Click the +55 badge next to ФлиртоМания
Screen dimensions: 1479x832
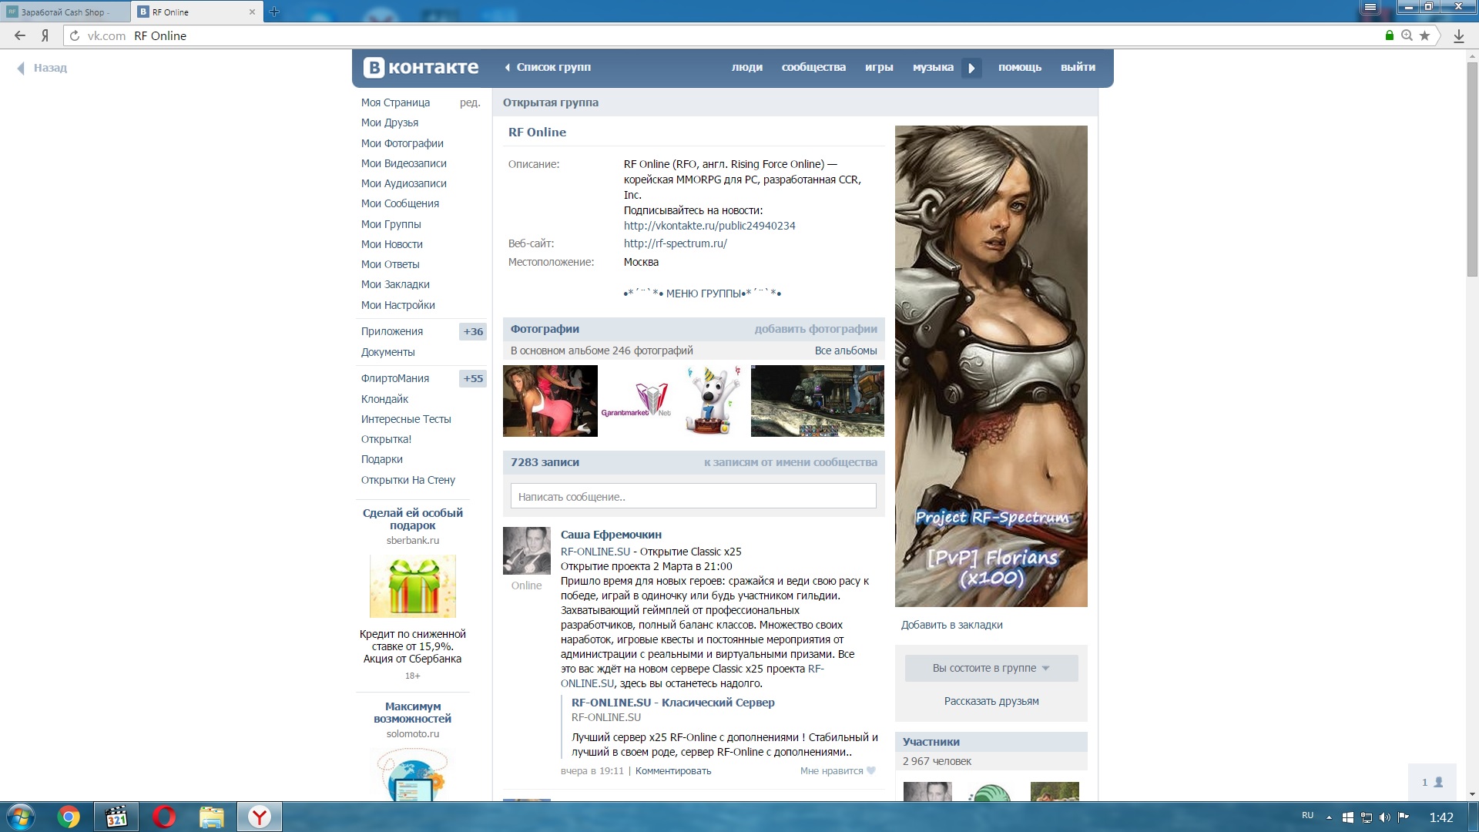[x=473, y=378]
